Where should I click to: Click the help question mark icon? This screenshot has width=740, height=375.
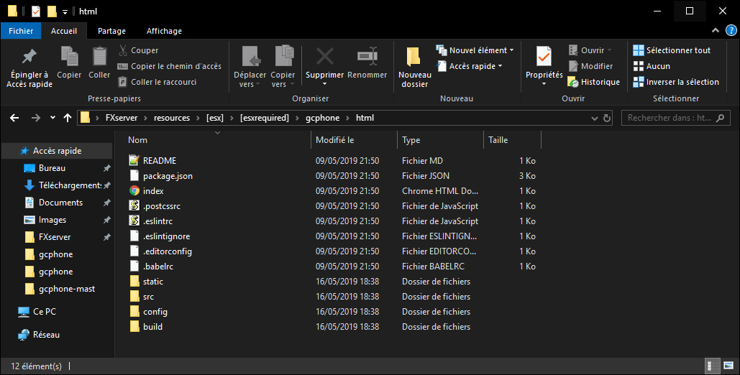pyautogui.click(x=730, y=32)
